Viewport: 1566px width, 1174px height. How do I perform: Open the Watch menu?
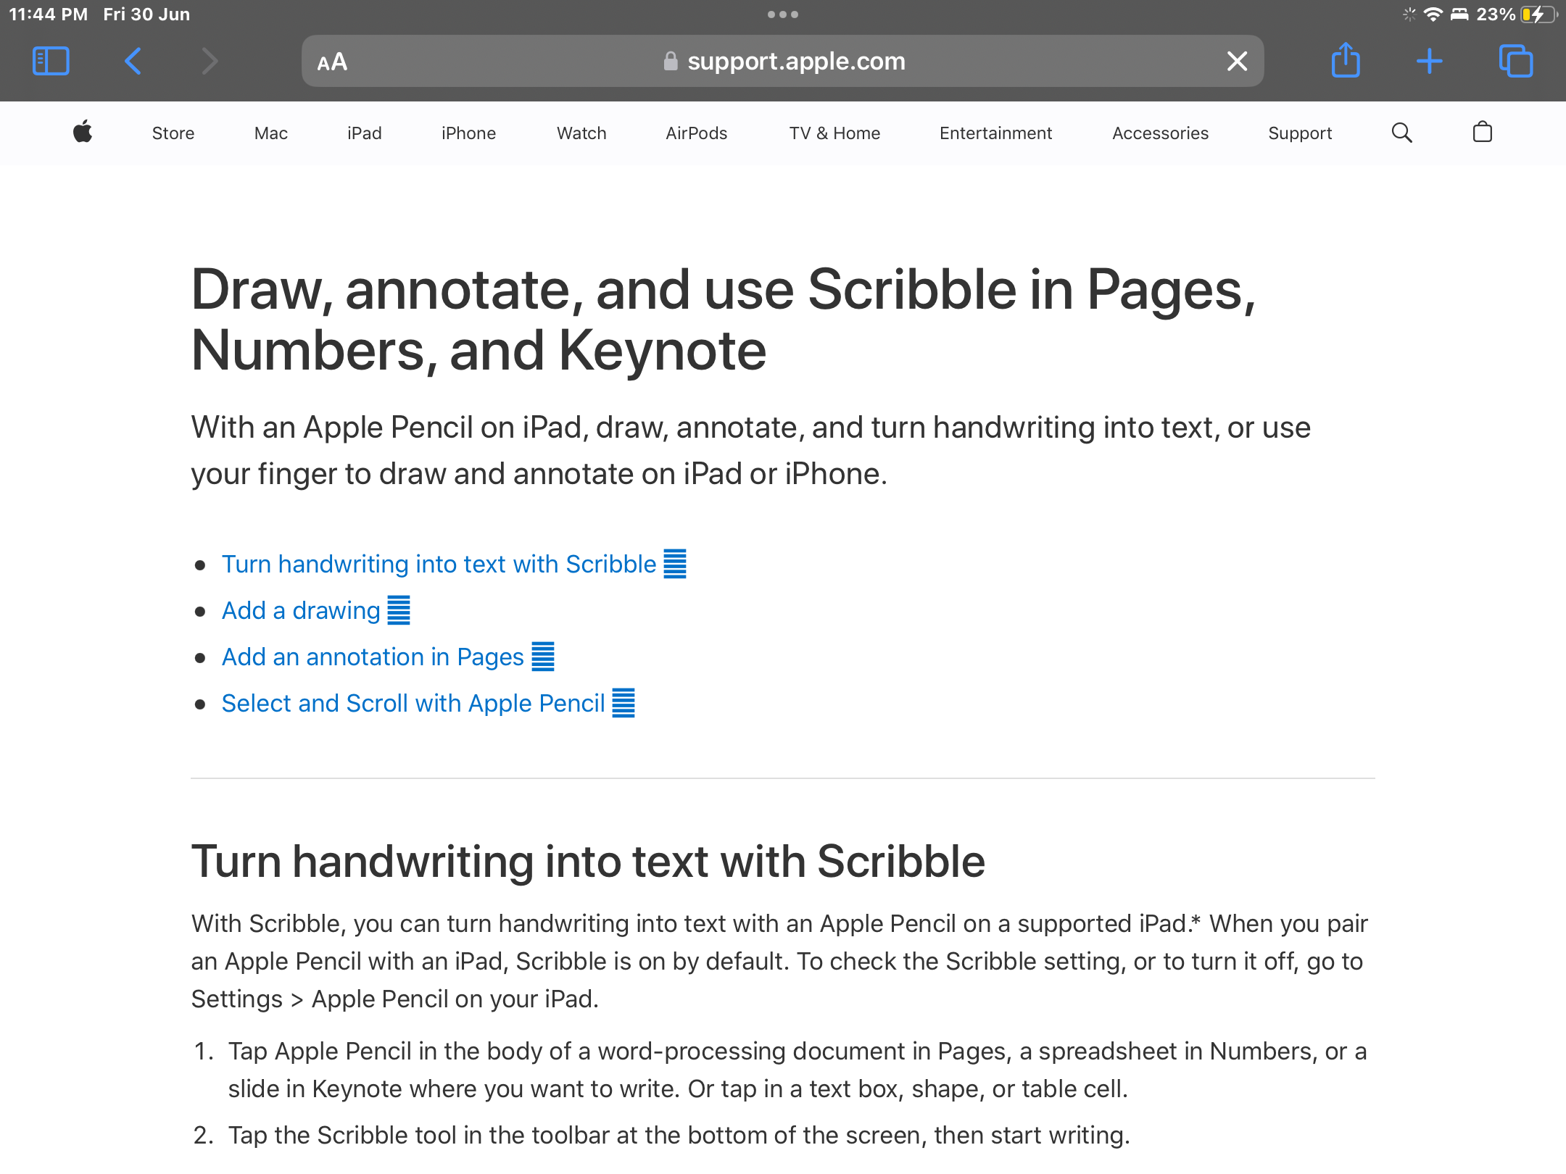tap(581, 133)
